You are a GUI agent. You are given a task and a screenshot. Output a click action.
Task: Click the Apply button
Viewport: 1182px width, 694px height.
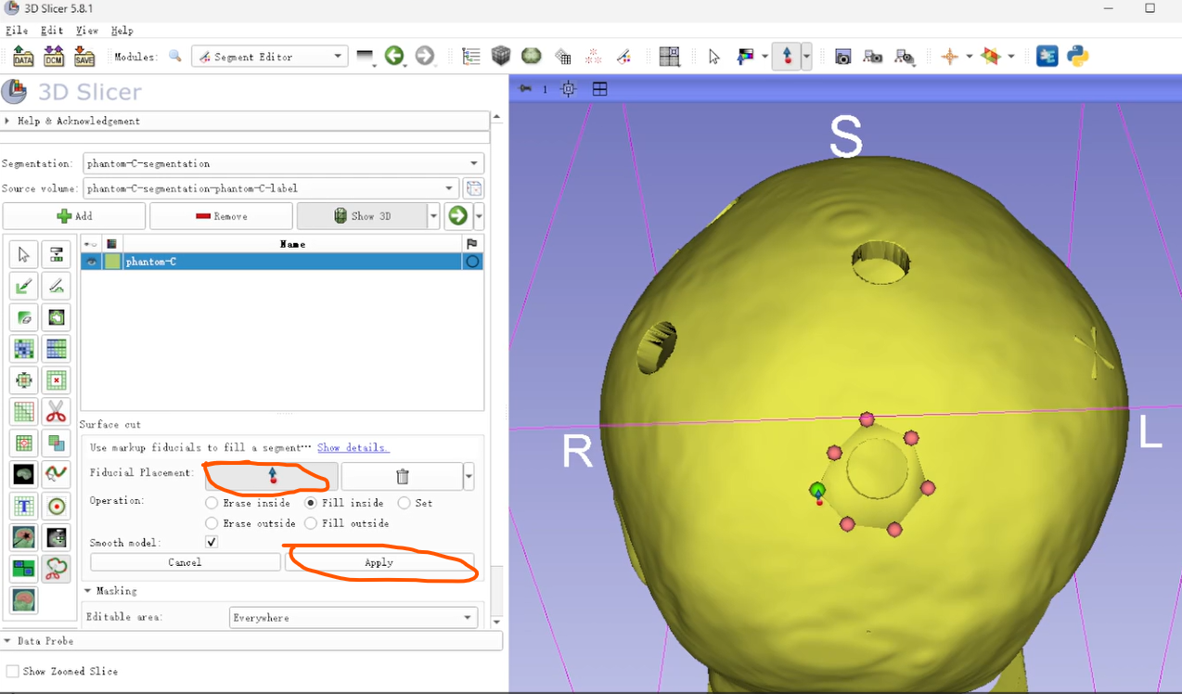[379, 562]
